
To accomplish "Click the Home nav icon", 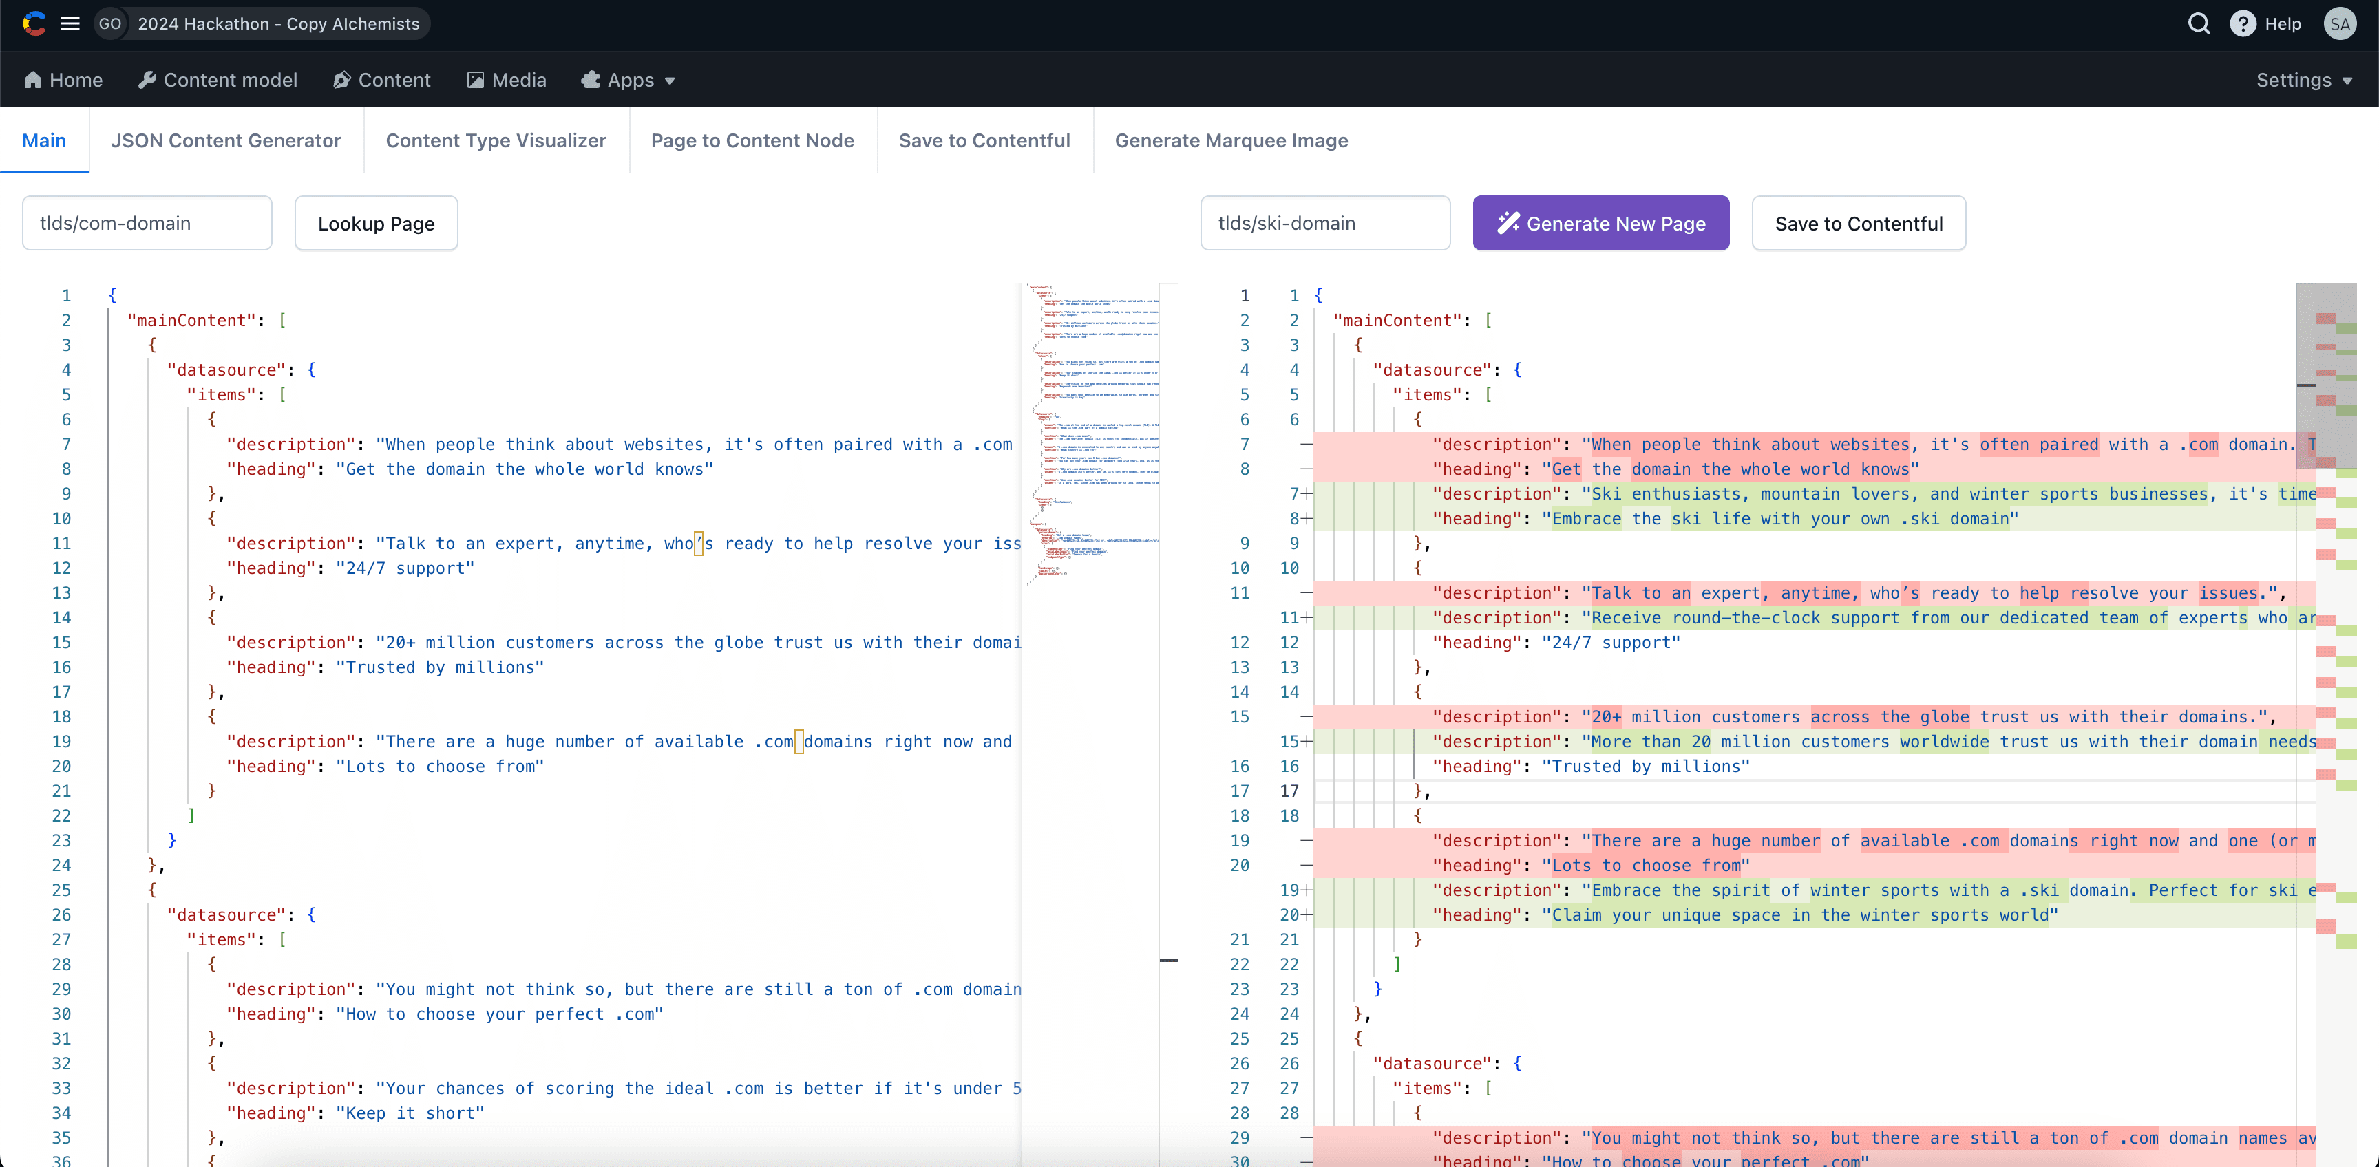I will [32, 79].
